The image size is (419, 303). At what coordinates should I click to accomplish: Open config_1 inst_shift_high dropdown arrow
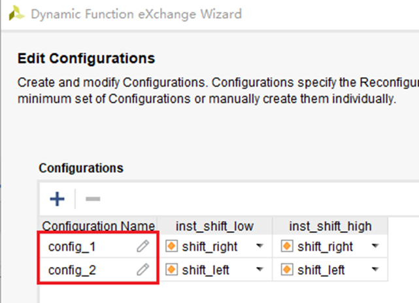[375, 247]
